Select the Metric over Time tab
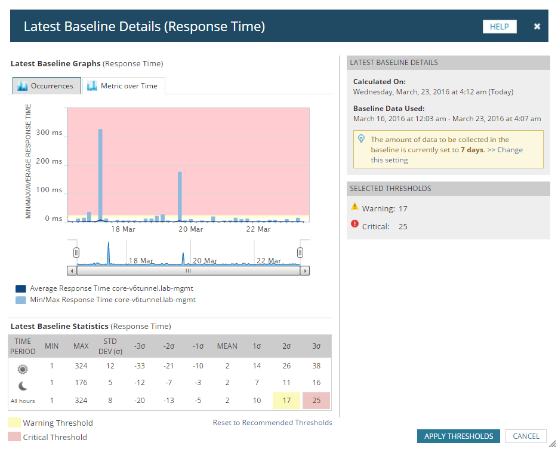 click(x=123, y=86)
